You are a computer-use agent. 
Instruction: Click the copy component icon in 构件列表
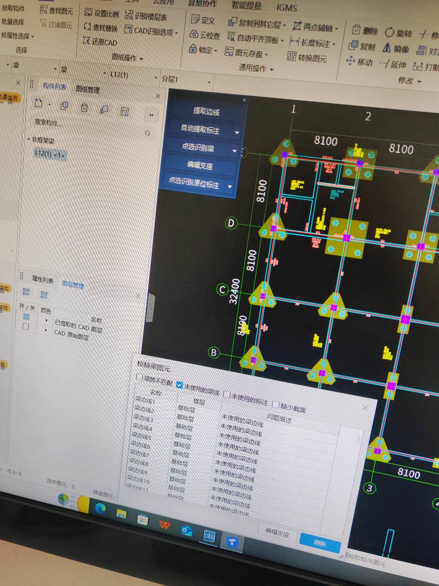(64, 106)
